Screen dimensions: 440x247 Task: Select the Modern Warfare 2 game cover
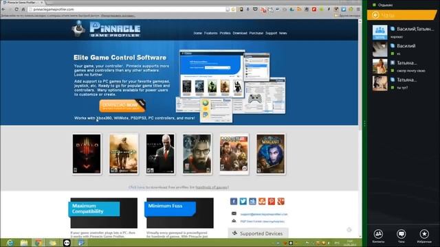124,154
